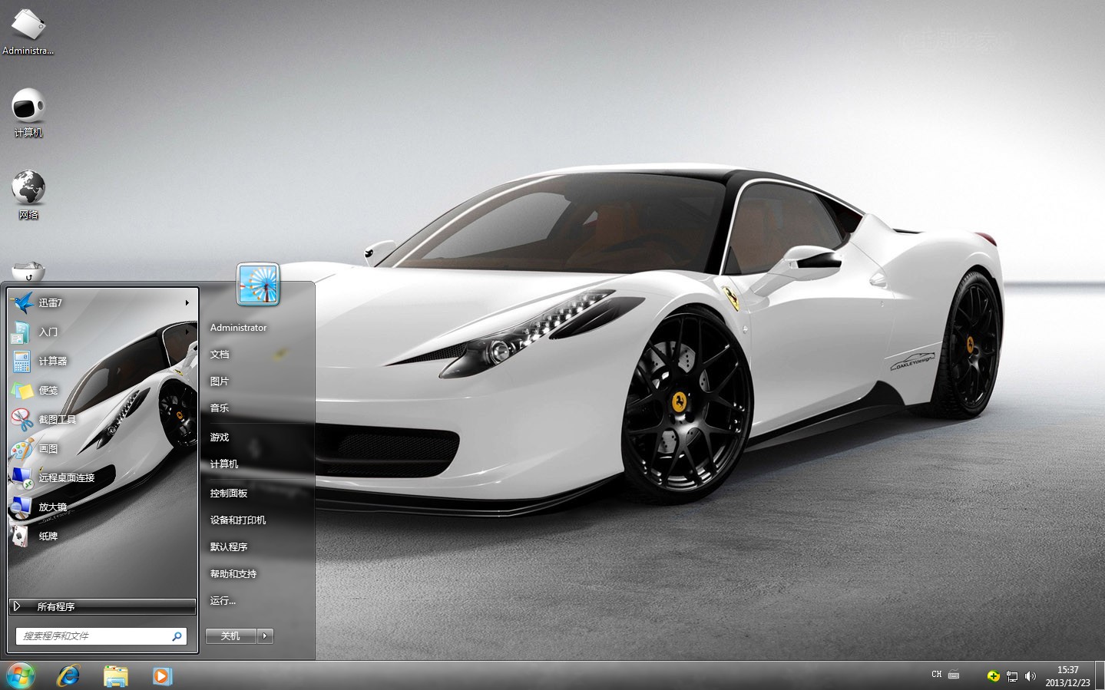Click the CH language indicator

(x=937, y=675)
